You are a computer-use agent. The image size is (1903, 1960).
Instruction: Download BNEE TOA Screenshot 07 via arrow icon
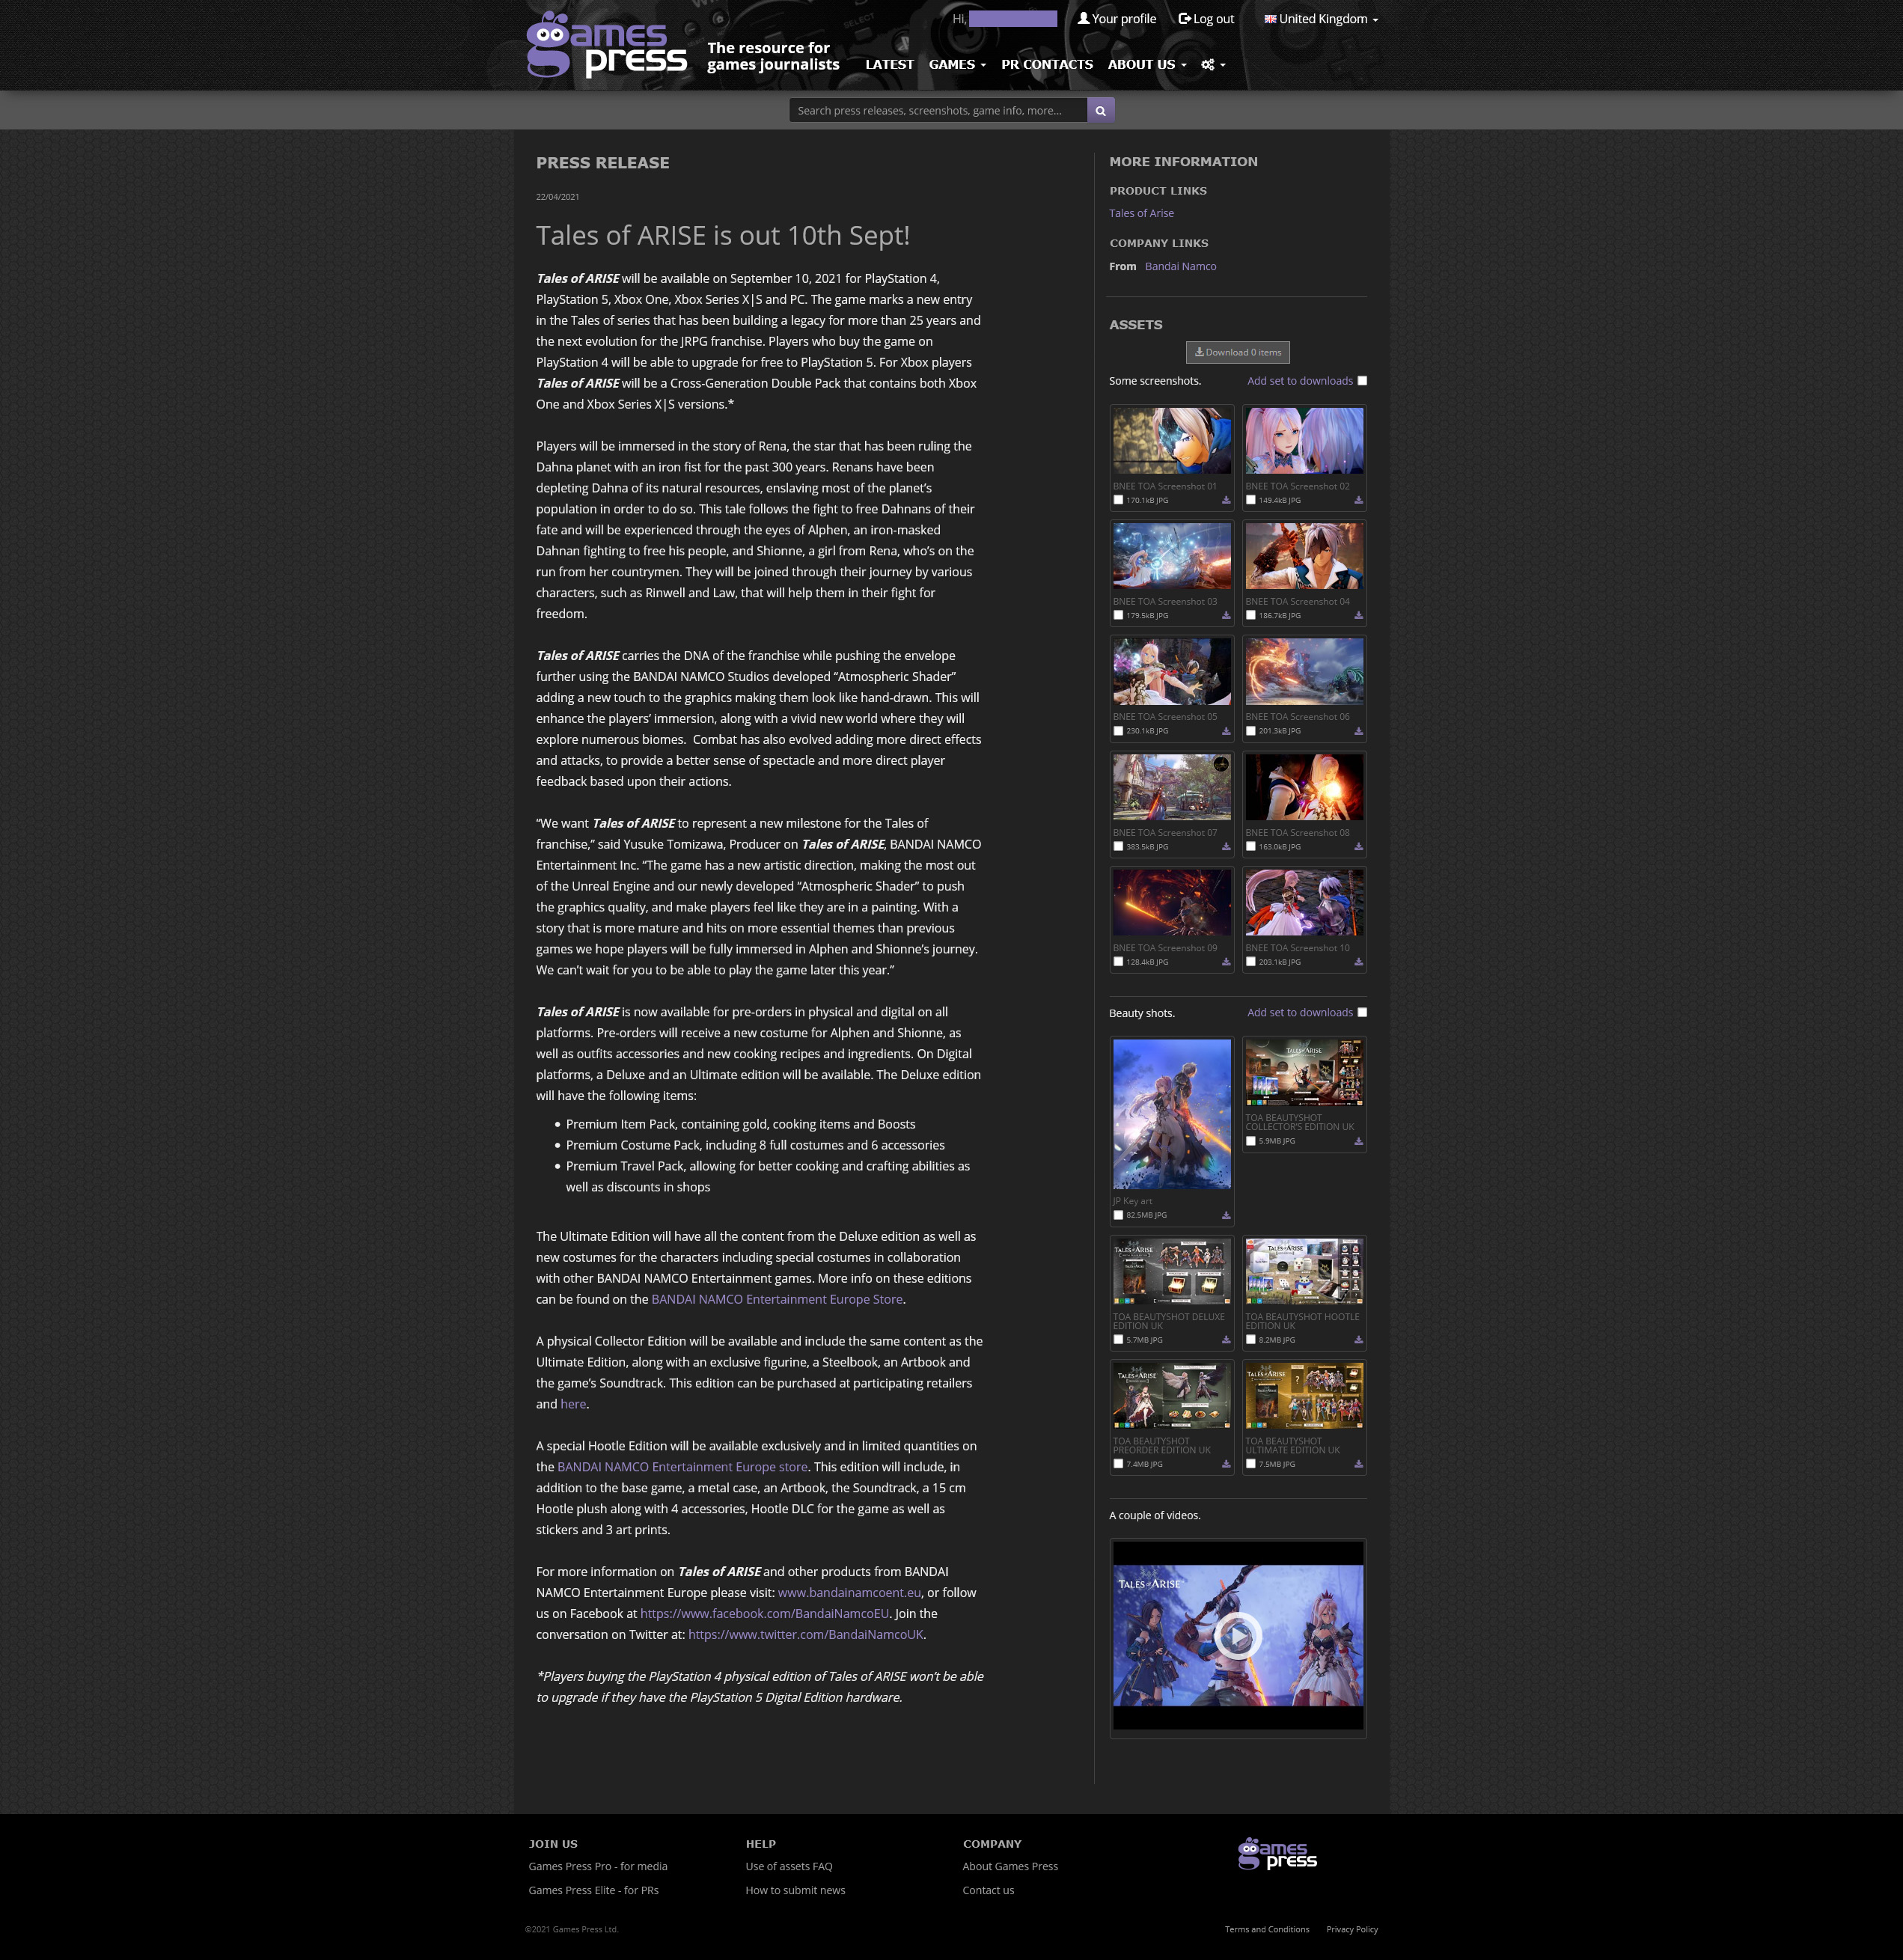point(1226,847)
